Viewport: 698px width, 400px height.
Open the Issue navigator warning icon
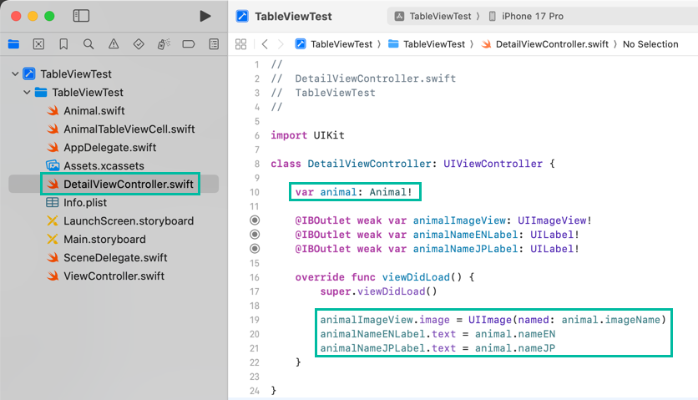tap(114, 44)
